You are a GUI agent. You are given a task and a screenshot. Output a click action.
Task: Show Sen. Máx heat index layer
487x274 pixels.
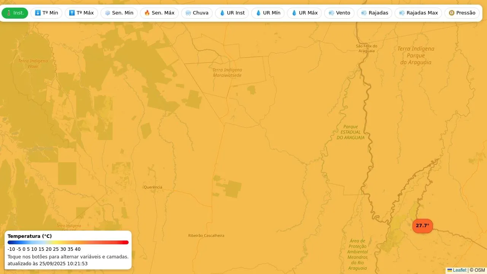pyautogui.click(x=159, y=13)
